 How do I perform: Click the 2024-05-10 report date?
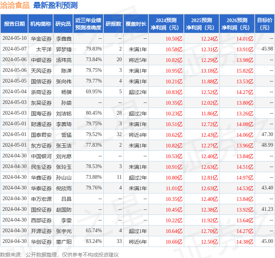(x=14, y=38)
